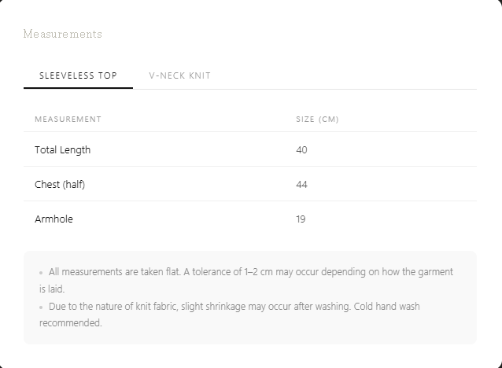Click the SIZE (CM) column header

(317, 119)
